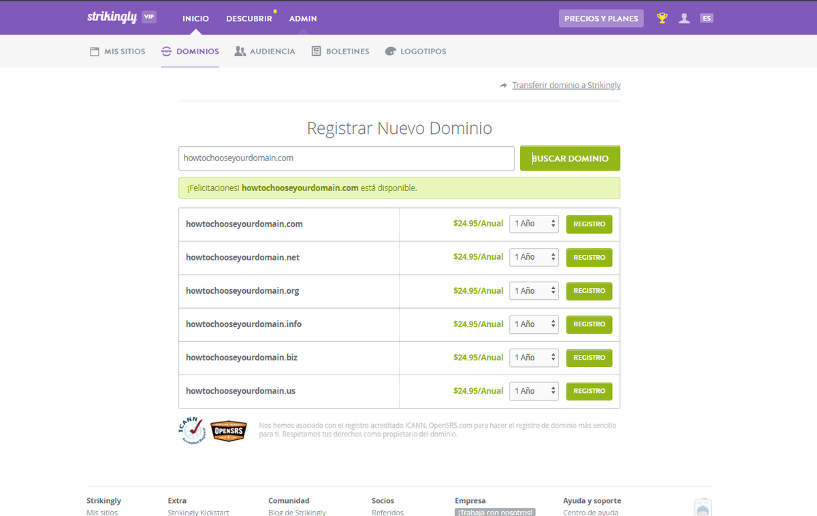Register howtochooseyourdomain.us with REGISTRO button
Image resolution: width=817 pixels, height=516 pixels.
tap(590, 391)
